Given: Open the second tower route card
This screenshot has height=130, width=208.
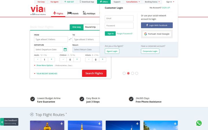Looking at the screenshot, I should pyautogui.click(x=85, y=125).
